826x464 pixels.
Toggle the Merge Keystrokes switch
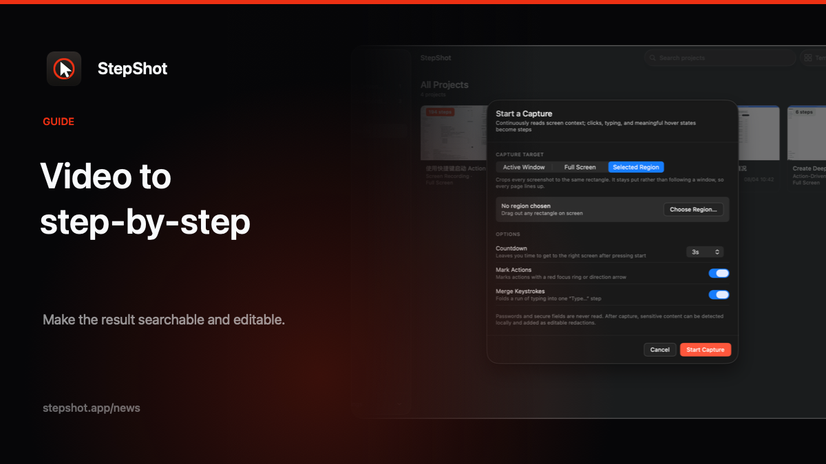pyautogui.click(x=719, y=294)
